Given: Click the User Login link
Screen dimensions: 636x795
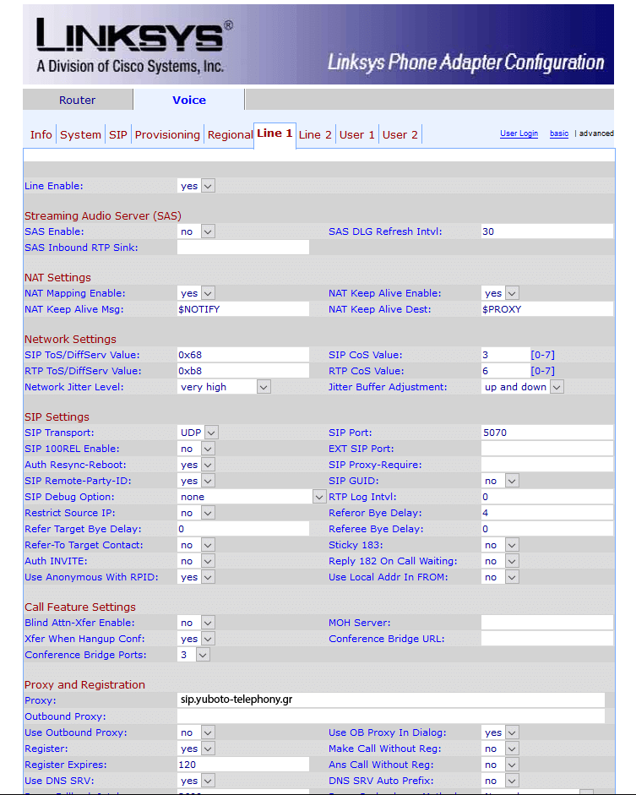Looking at the screenshot, I should pyautogui.click(x=519, y=133).
